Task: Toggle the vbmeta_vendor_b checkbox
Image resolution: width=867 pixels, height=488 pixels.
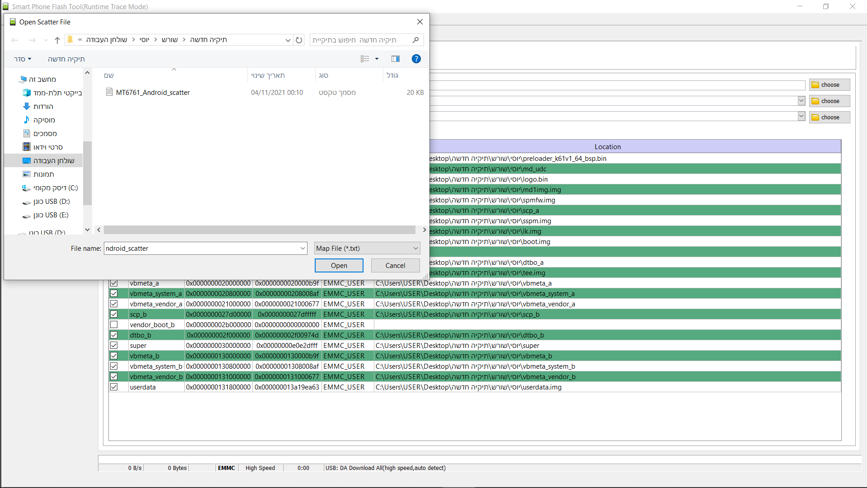Action: 114,377
